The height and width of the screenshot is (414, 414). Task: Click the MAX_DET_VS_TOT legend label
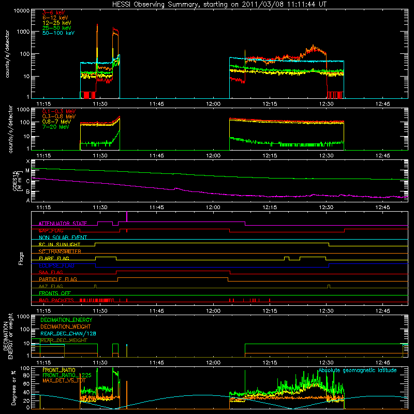click(x=64, y=380)
